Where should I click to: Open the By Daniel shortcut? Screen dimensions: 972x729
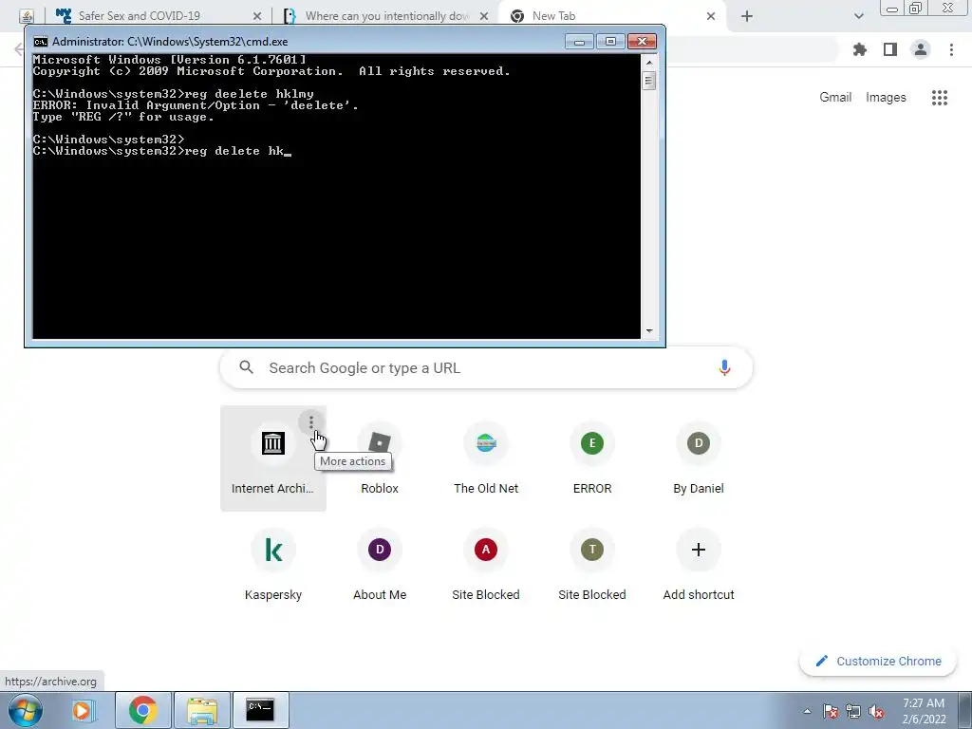(x=699, y=458)
